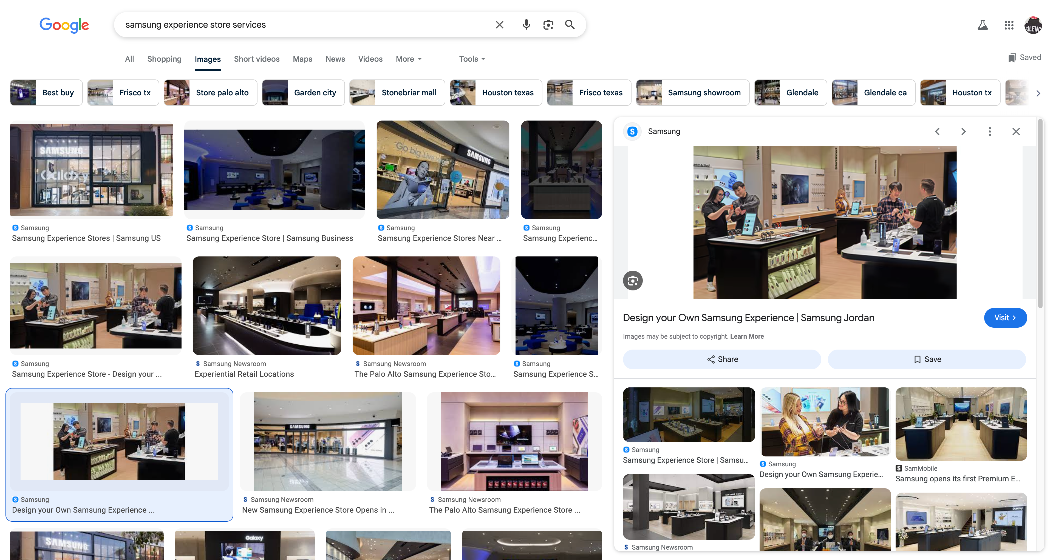Filter by Houston tx chip
Image resolution: width=1053 pixels, height=560 pixels.
point(960,93)
